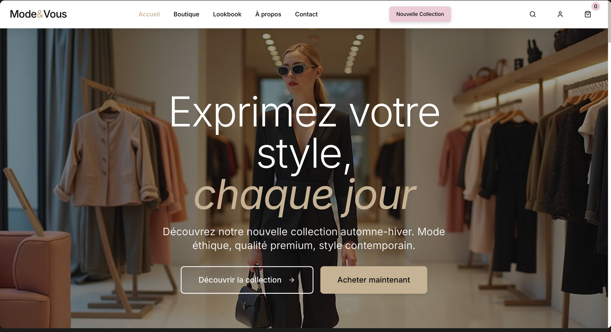Click the arrow icon in Découvrir button
The width and height of the screenshot is (611, 332).
coord(292,280)
